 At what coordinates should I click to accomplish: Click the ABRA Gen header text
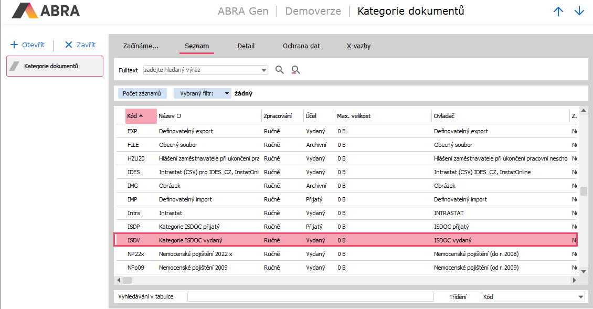pyautogui.click(x=243, y=12)
